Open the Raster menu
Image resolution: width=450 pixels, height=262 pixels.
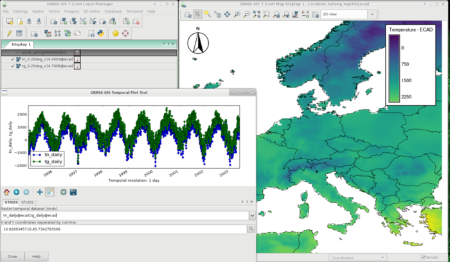point(38,11)
